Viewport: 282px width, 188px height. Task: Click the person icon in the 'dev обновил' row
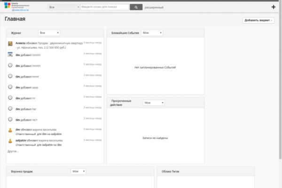(10, 130)
